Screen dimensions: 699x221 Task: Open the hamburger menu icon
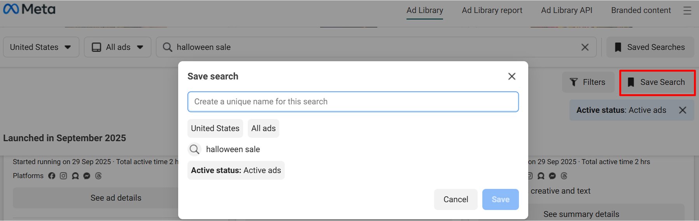(687, 10)
